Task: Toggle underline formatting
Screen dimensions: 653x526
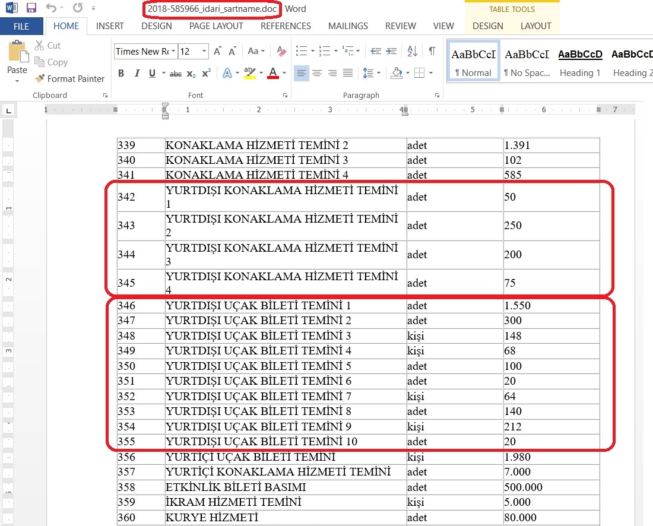Action: tap(152, 74)
